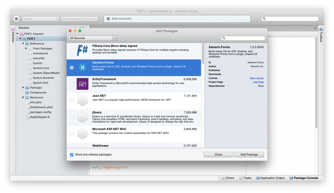Open the View License link
Image resolution: width=334 pixels, height=193 pixels.
coord(257,78)
